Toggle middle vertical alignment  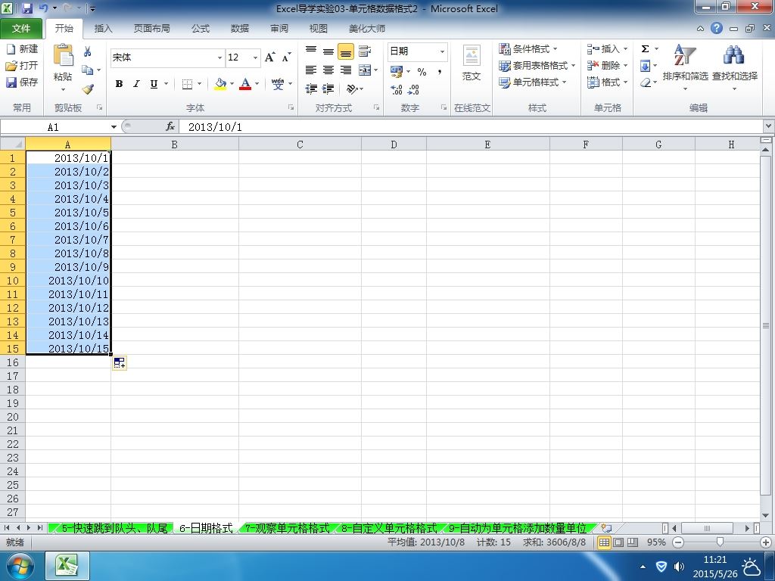(x=328, y=51)
